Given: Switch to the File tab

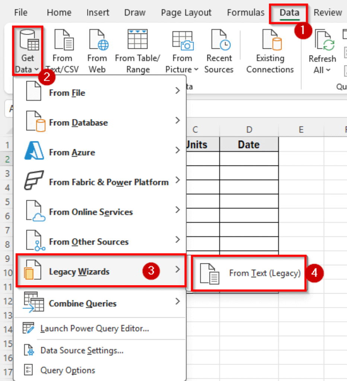Looking at the screenshot, I should [21, 12].
